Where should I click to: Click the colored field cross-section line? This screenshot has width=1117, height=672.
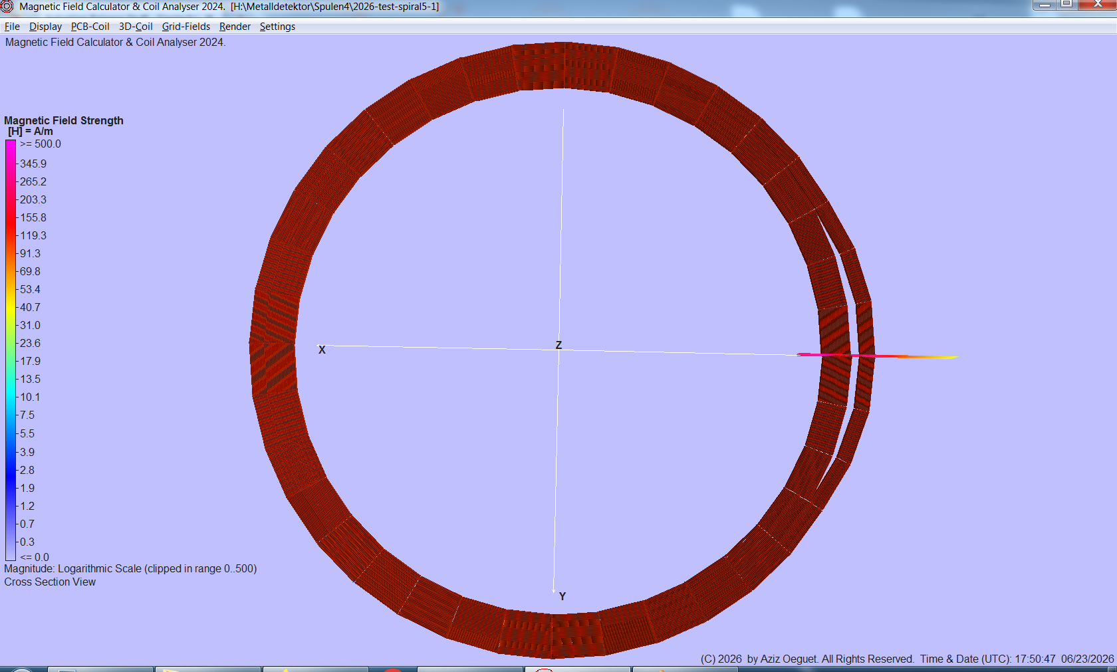pyautogui.click(x=878, y=356)
